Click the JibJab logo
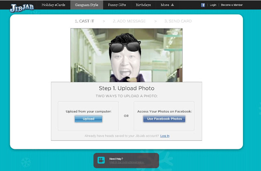261x171 pixels. (22, 8)
